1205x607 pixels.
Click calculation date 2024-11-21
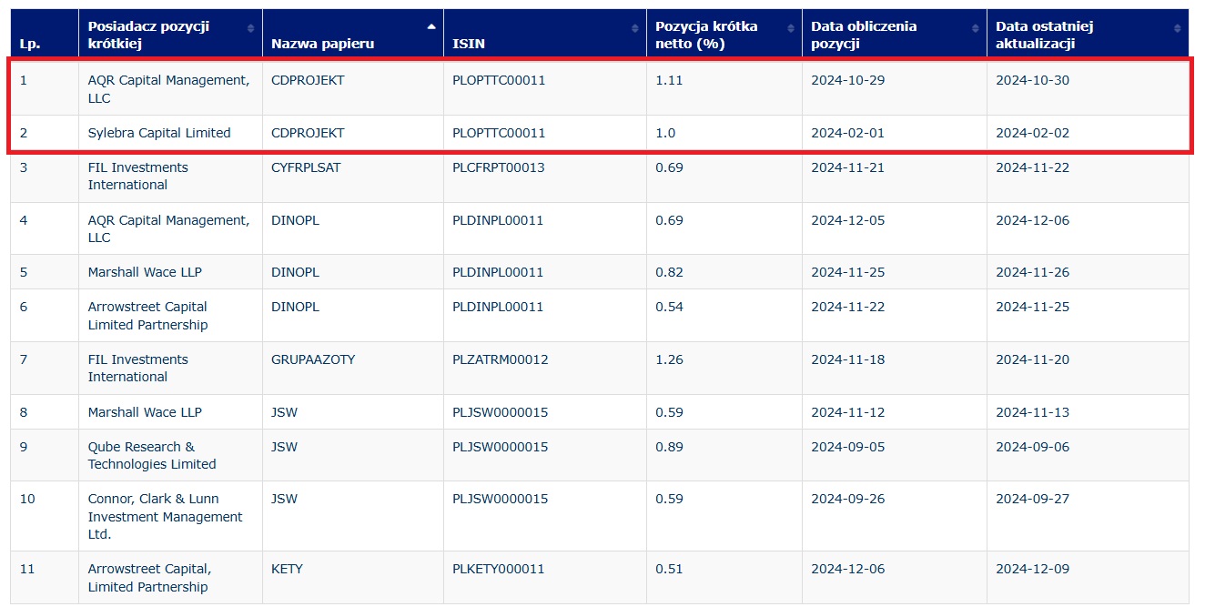[x=848, y=167]
